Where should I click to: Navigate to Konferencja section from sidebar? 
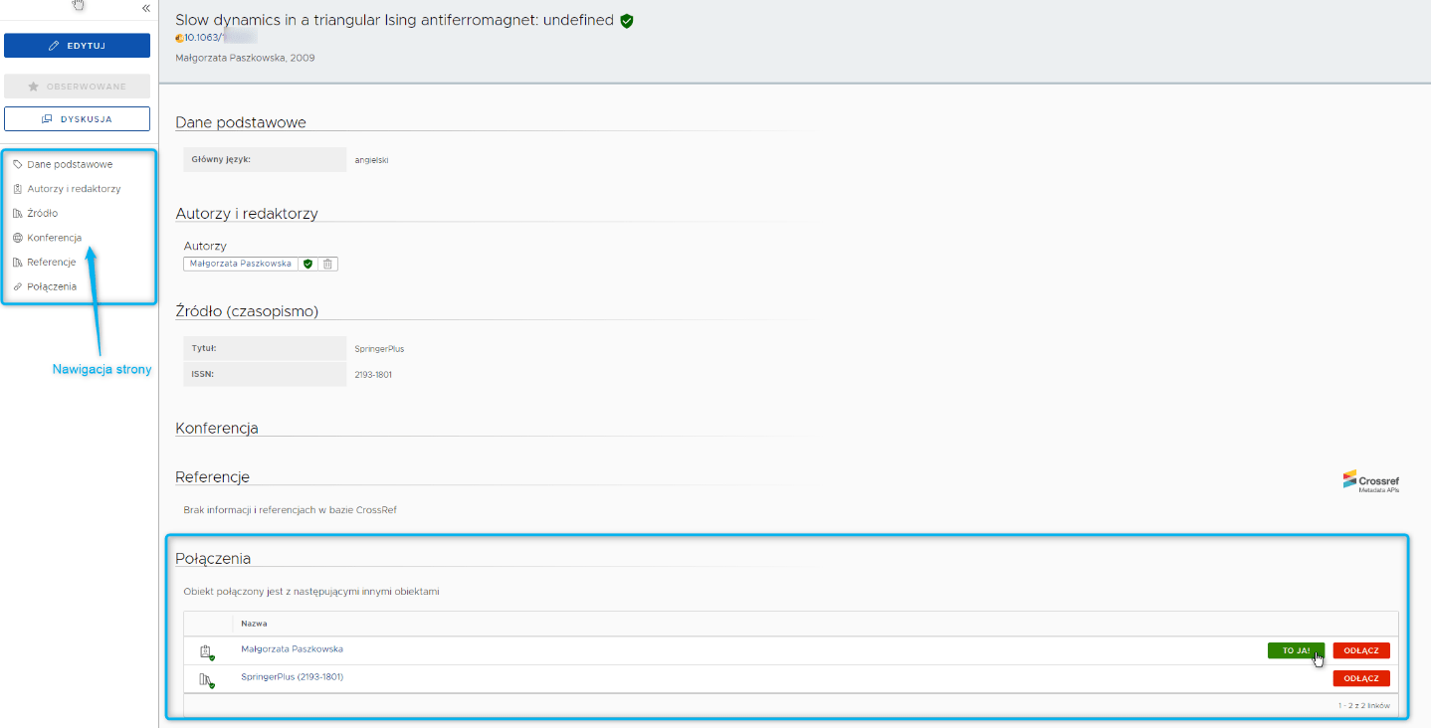54,238
